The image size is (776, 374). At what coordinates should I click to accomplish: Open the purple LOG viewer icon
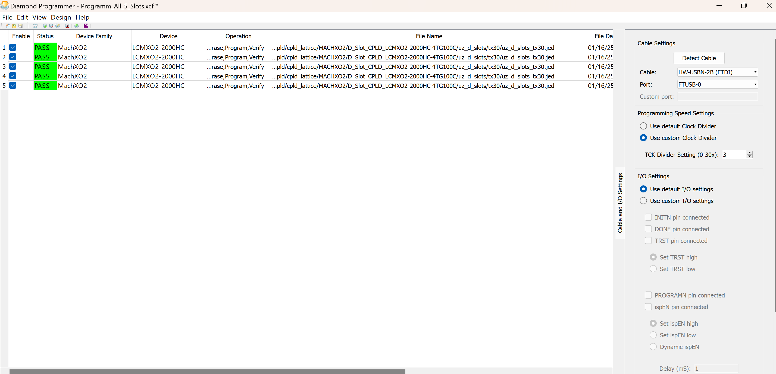click(x=86, y=26)
